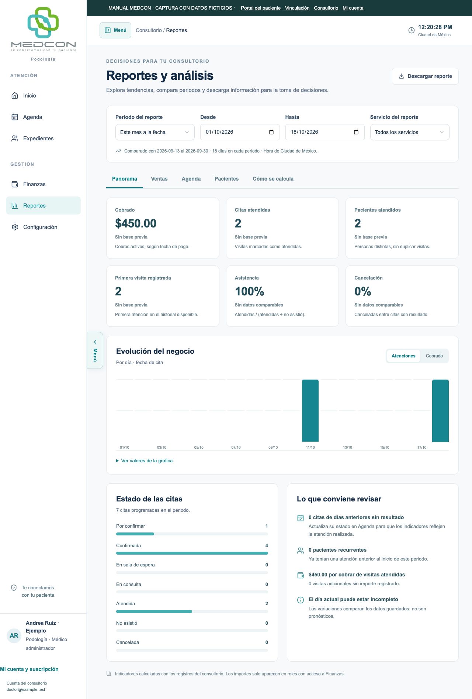The width and height of the screenshot is (472, 699).
Task: Click the download icon in Descargar reporte
Action: click(402, 76)
